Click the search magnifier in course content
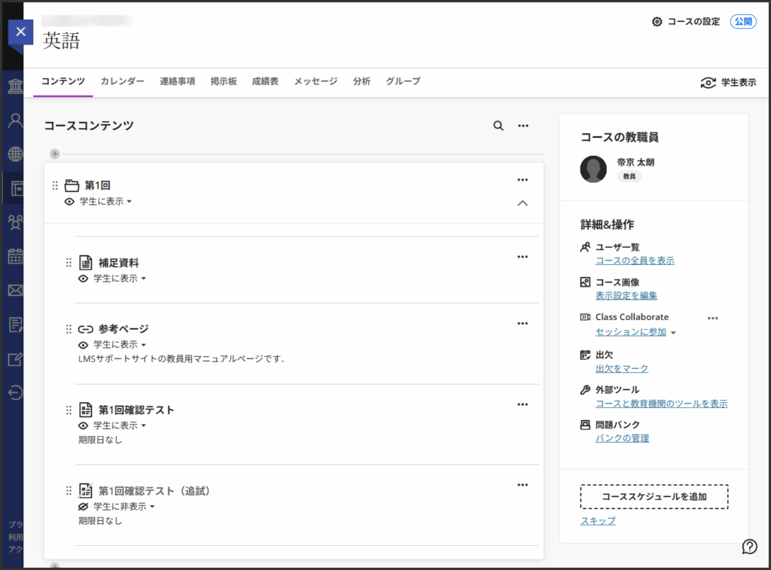Viewport: 771px width, 570px height. point(498,126)
